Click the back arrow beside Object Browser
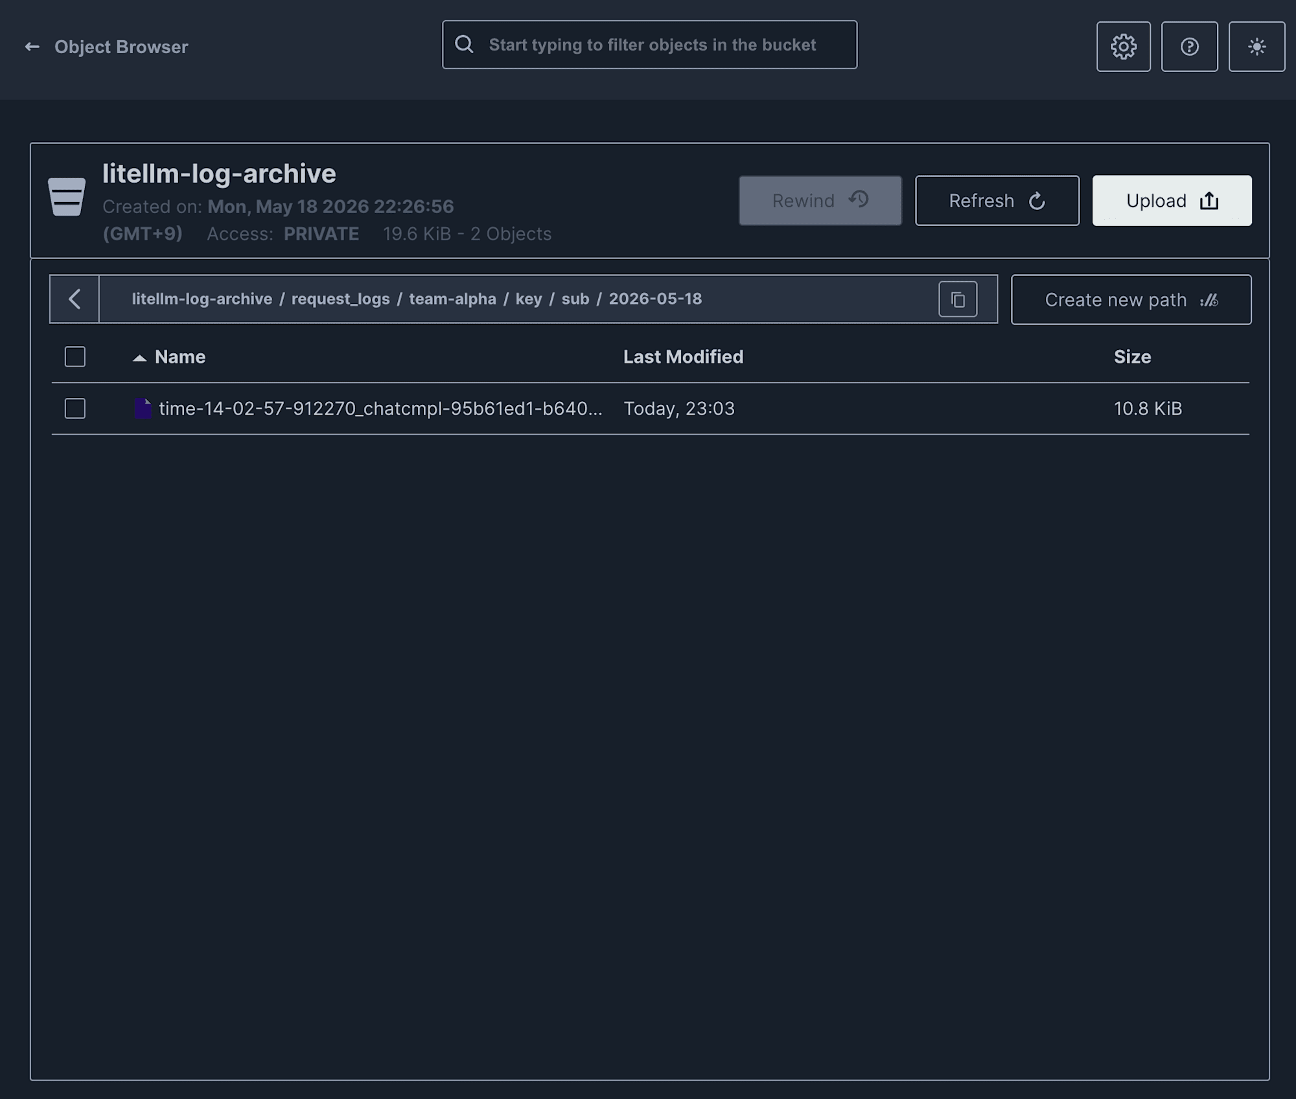The image size is (1296, 1099). [32, 47]
